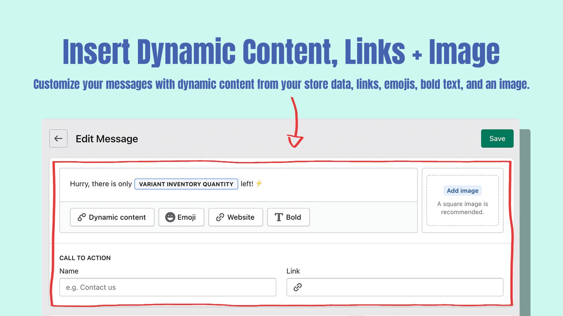Open the Add image chooser

tap(462, 190)
